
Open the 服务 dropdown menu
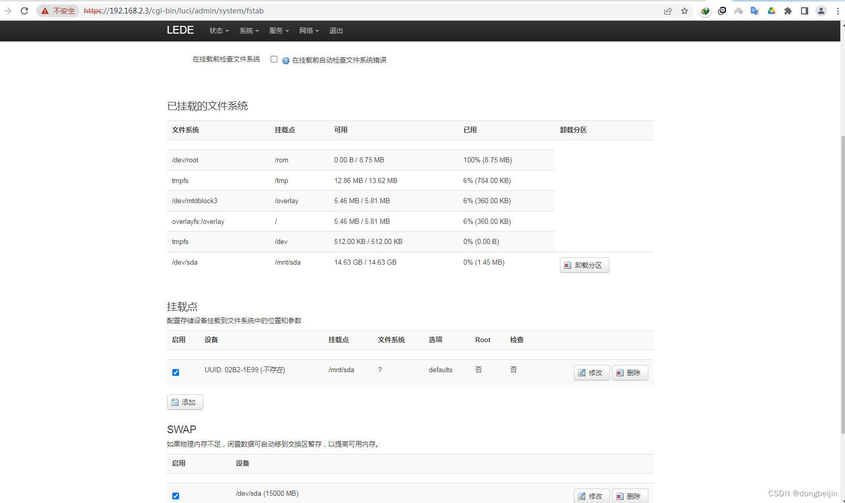coord(279,31)
